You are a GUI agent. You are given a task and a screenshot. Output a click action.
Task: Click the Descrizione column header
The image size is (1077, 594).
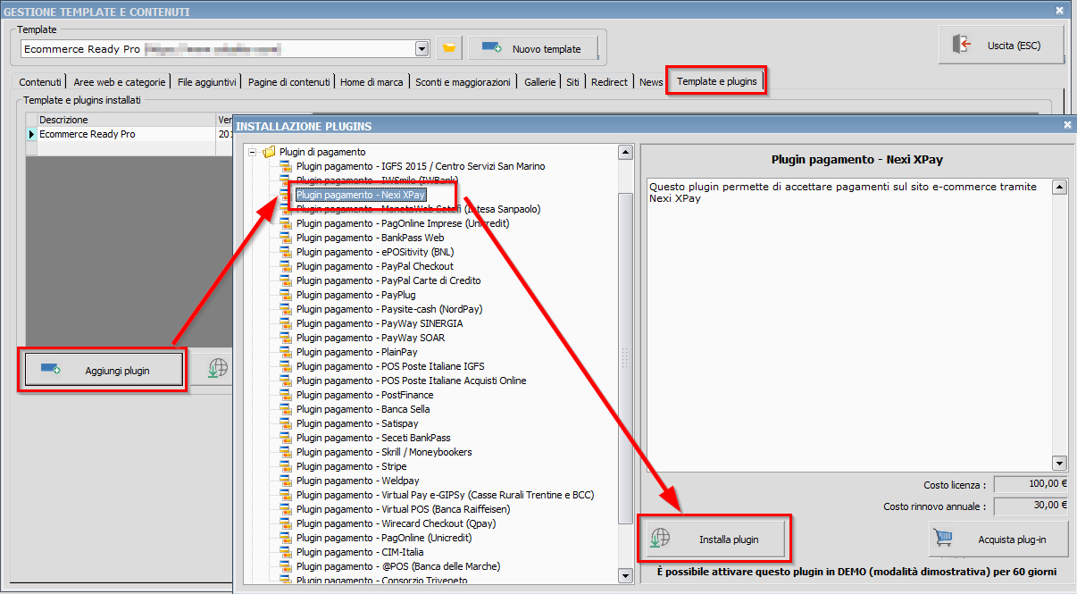click(127, 120)
